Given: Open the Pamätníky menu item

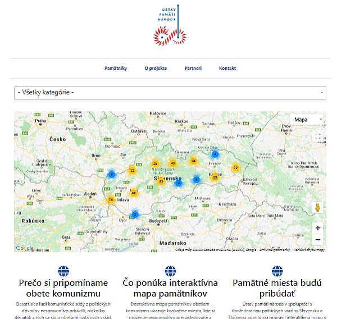Looking at the screenshot, I should pyautogui.click(x=116, y=69).
